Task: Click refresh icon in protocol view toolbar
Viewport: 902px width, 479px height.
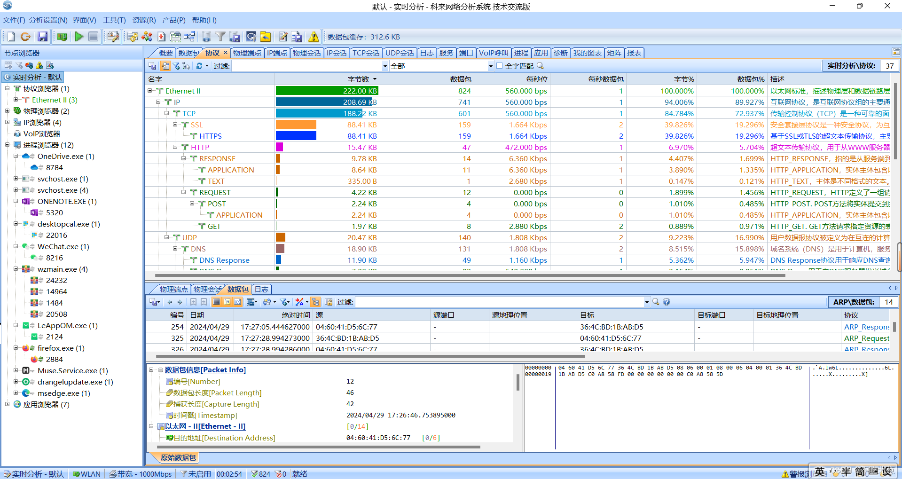Action: pyautogui.click(x=199, y=66)
